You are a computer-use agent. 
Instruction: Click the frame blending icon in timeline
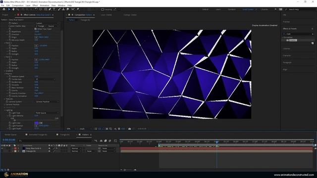click(106, 140)
